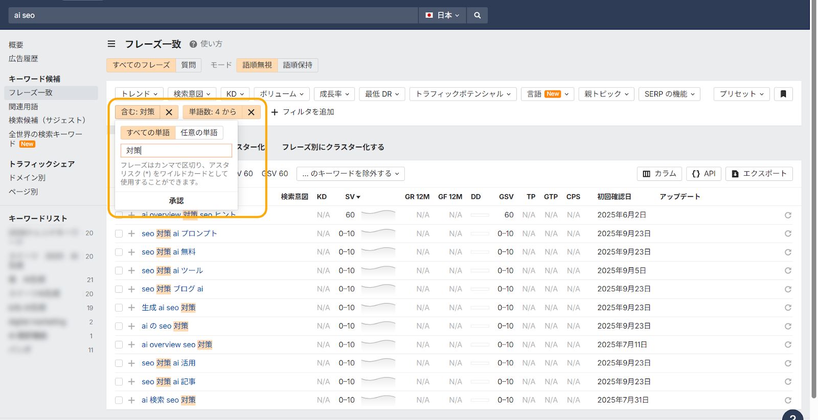Refresh the seo 対策 ブログ ai row
Image resolution: width=818 pixels, height=420 pixels.
(788, 289)
